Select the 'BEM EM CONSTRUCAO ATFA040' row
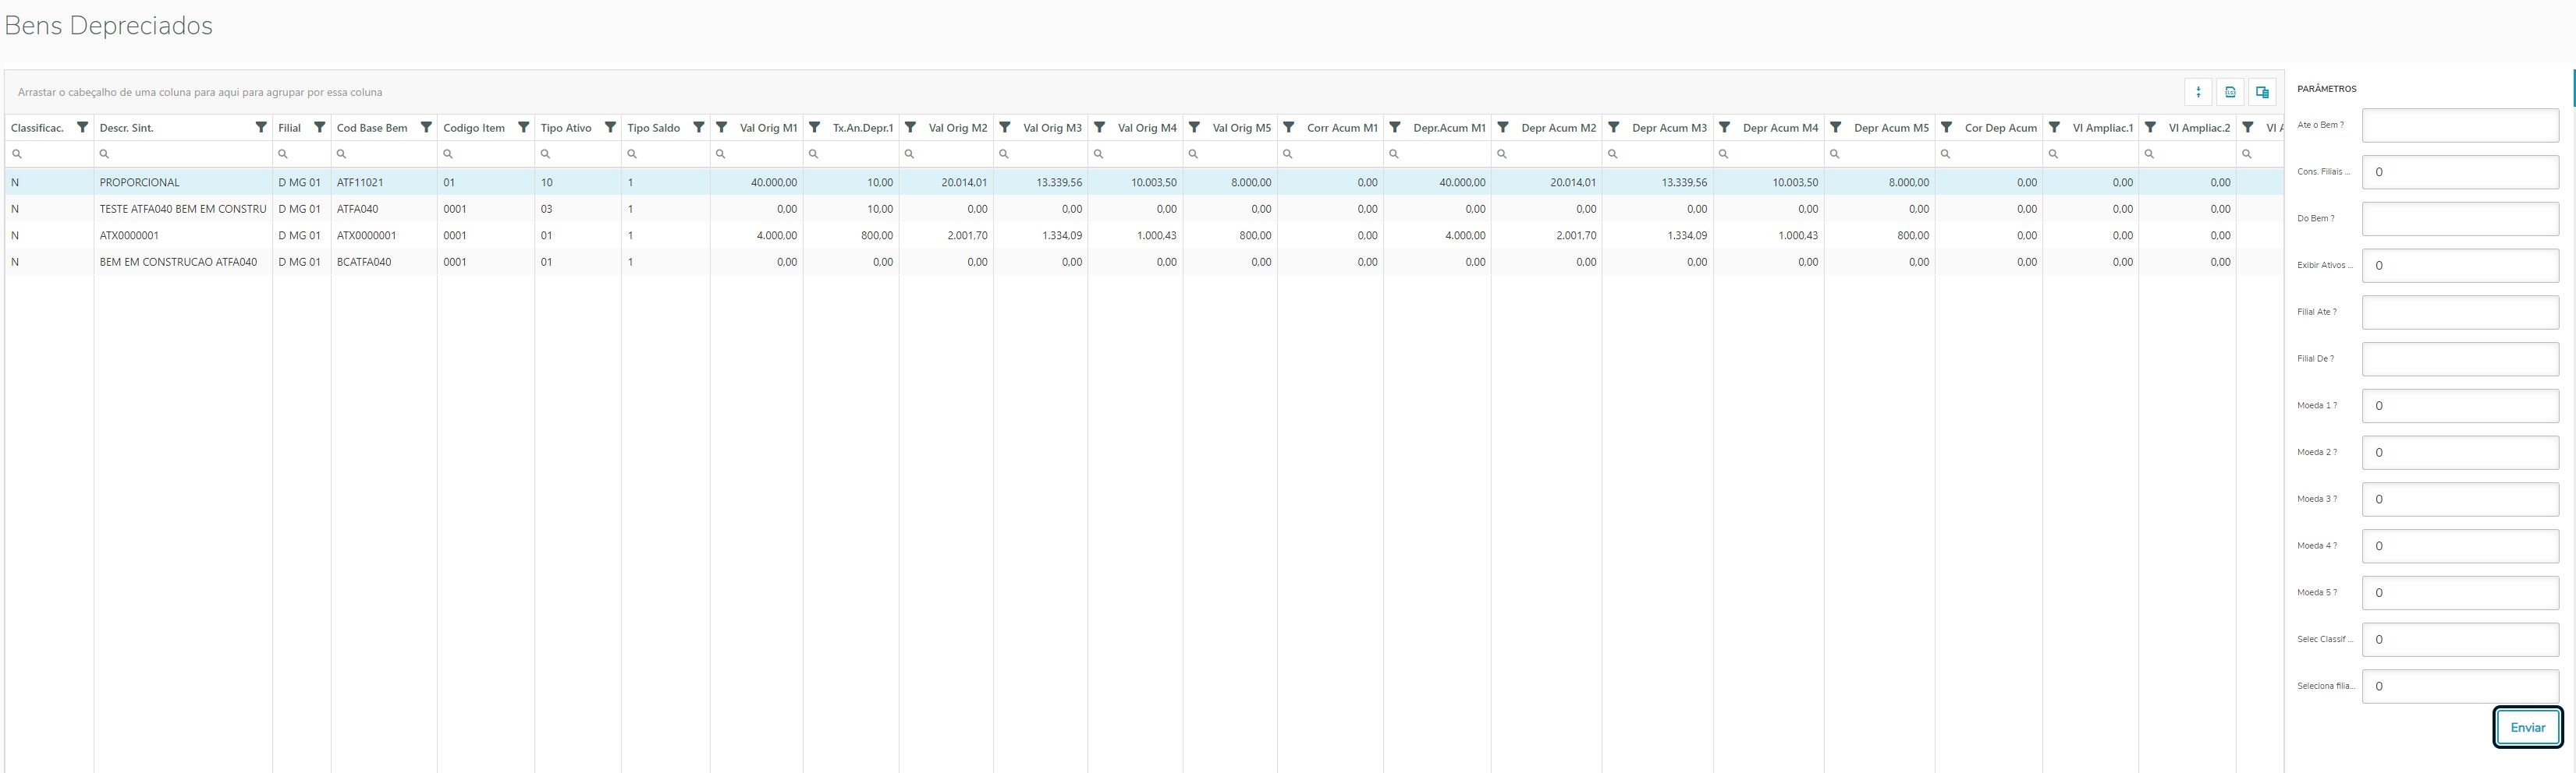This screenshot has width=2576, height=773. pos(1144,262)
